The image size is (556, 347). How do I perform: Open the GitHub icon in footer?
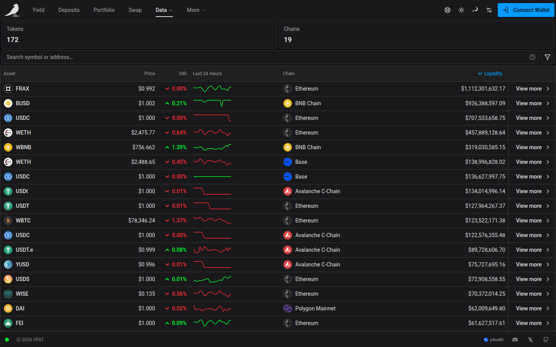coord(546,340)
